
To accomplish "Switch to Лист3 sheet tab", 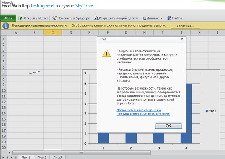I will pos(58,157).
